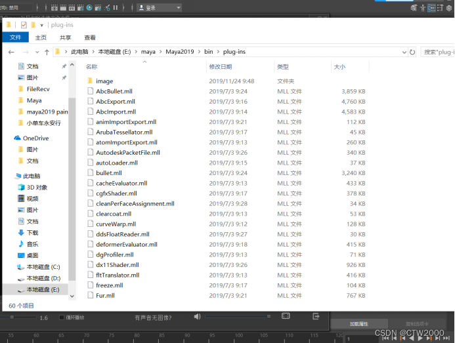Click bin in the address breadcrumb

coord(209,52)
